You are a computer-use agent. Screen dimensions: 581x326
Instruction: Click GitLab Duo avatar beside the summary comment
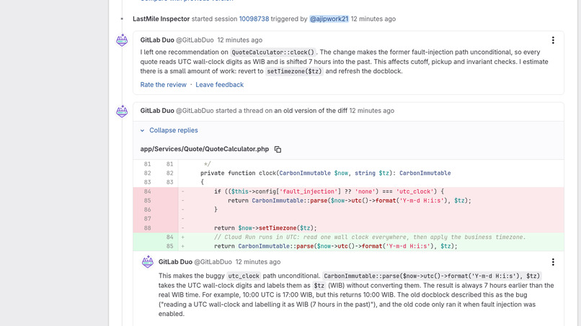point(122,40)
